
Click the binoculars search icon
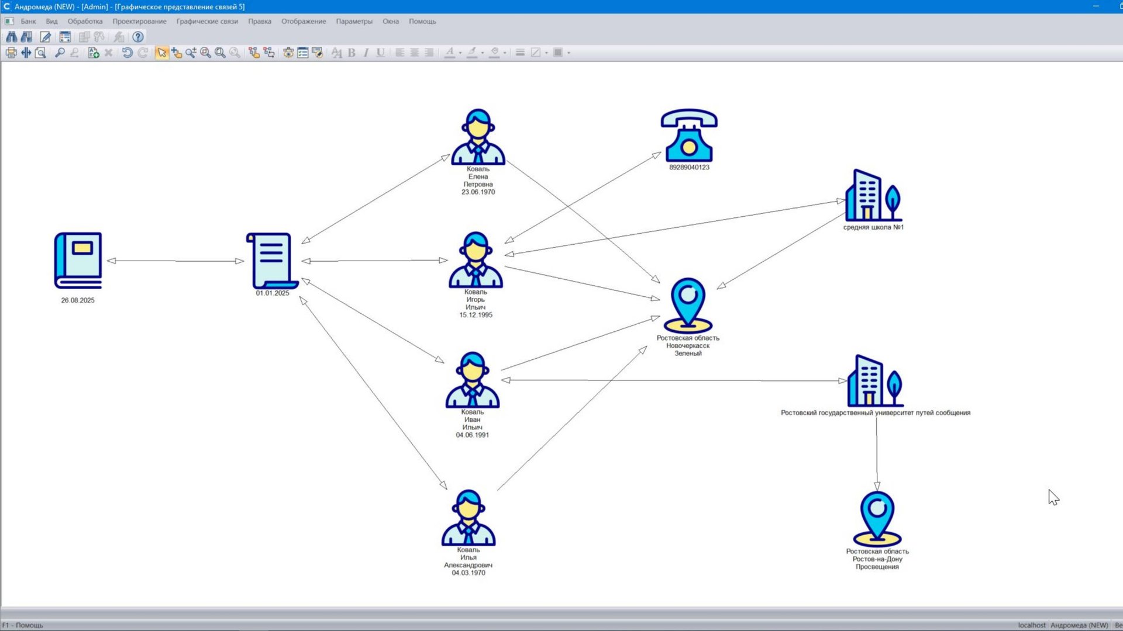pos(11,37)
